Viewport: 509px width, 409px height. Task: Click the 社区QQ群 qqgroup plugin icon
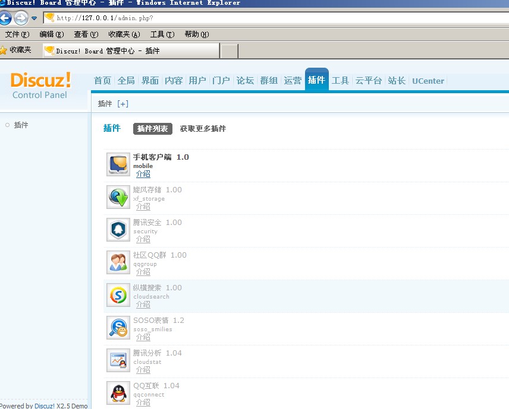[118, 262]
